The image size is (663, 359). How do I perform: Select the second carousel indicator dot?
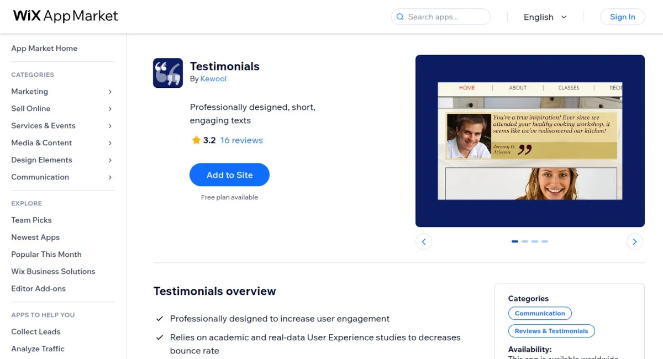point(525,241)
